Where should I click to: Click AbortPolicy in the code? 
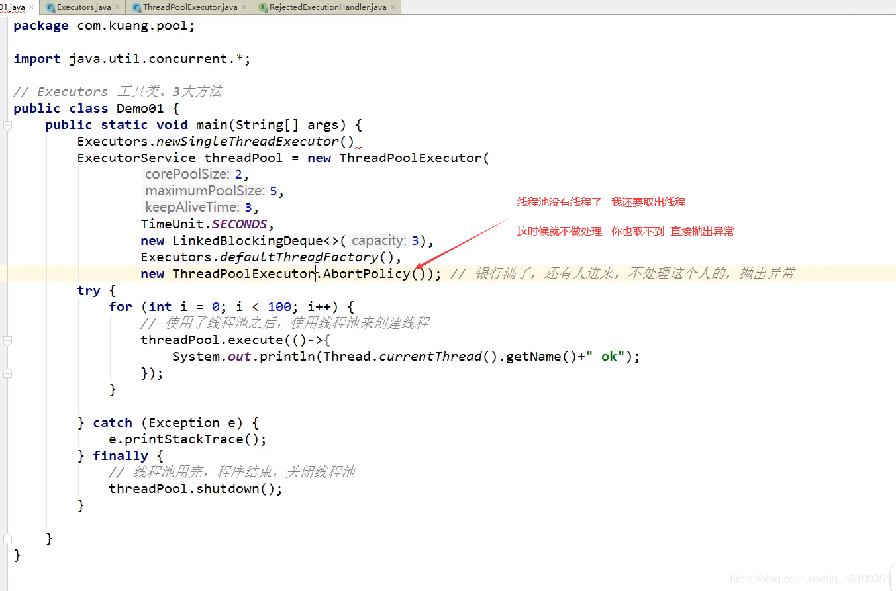pyautogui.click(x=366, y=274)
